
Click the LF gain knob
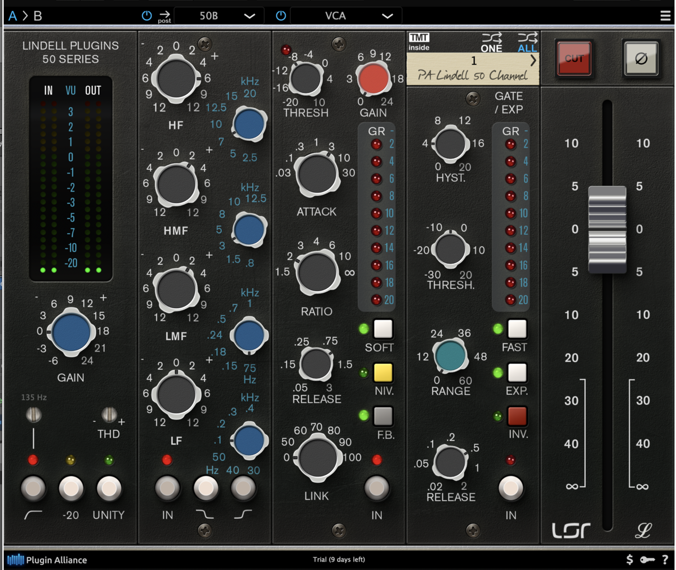pyautogui.click(x=176, y=394)
